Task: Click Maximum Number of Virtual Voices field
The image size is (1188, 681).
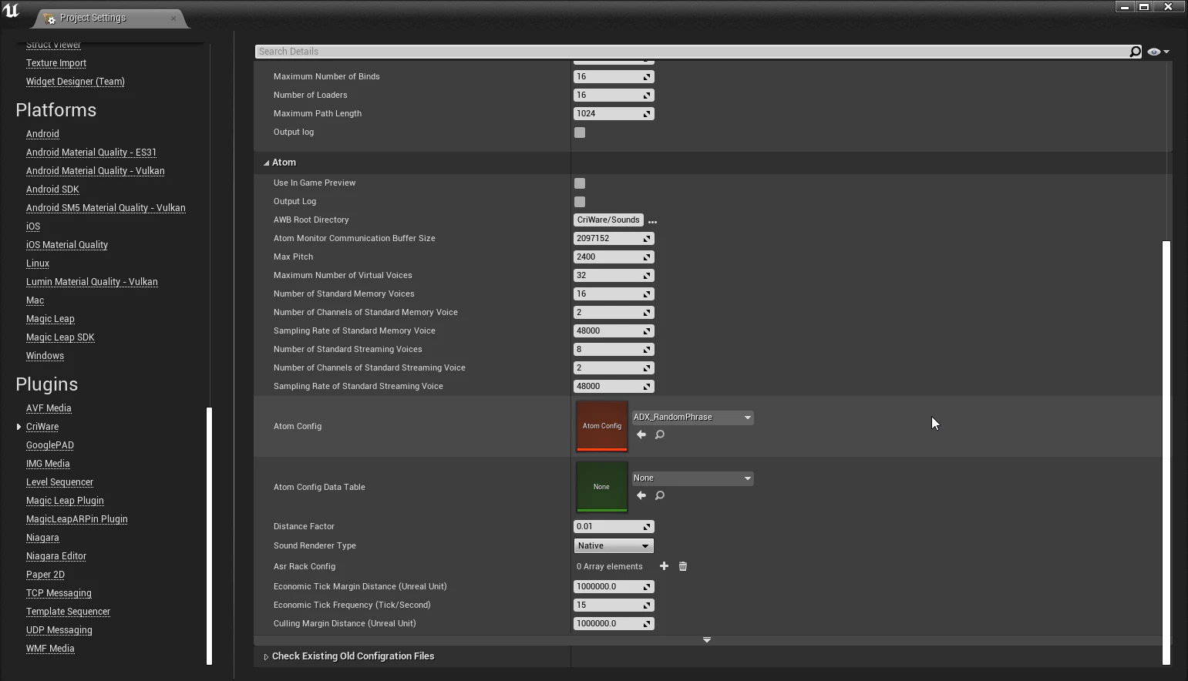Action: pyautogui.click(x=614, y=276)
